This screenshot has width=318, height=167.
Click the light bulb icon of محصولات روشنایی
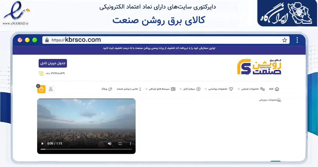pyautogui.click(x=231, y=89)
